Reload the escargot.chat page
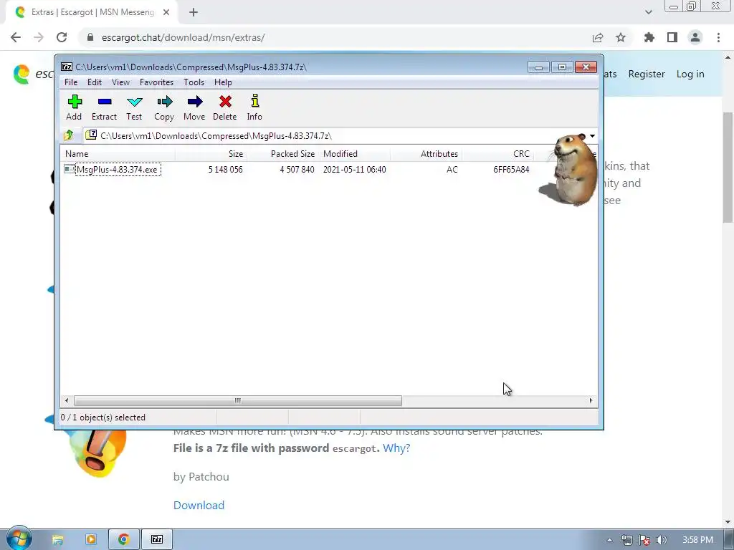734x550 pixels. [62, 37]
